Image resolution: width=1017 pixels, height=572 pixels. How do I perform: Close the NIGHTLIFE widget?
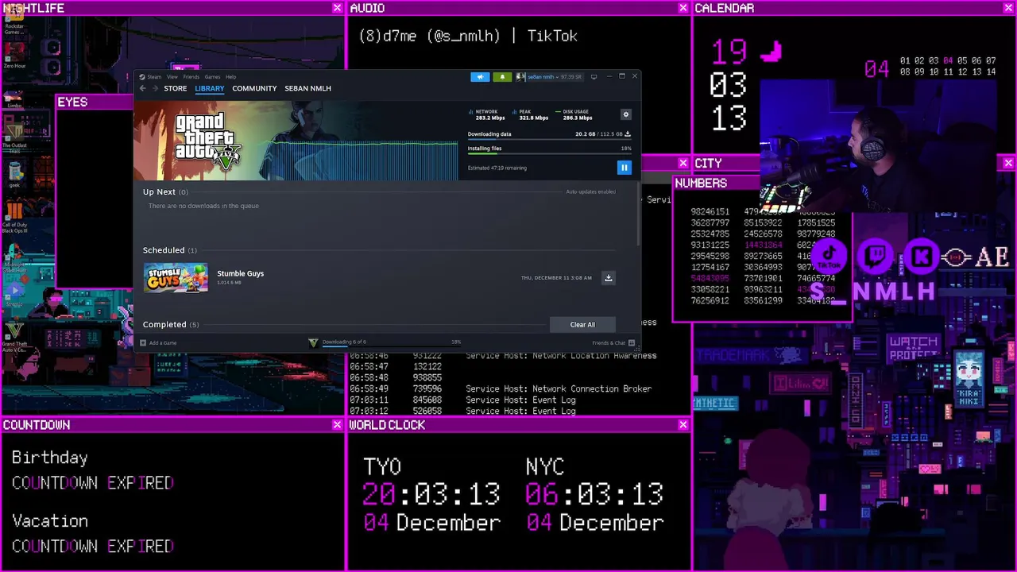(337, 8)
